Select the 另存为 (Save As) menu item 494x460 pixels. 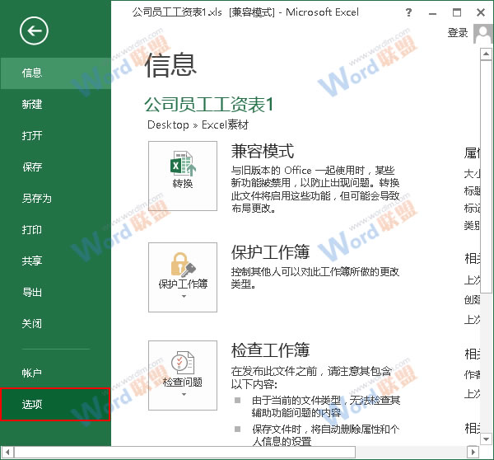(x=55, y=199)
